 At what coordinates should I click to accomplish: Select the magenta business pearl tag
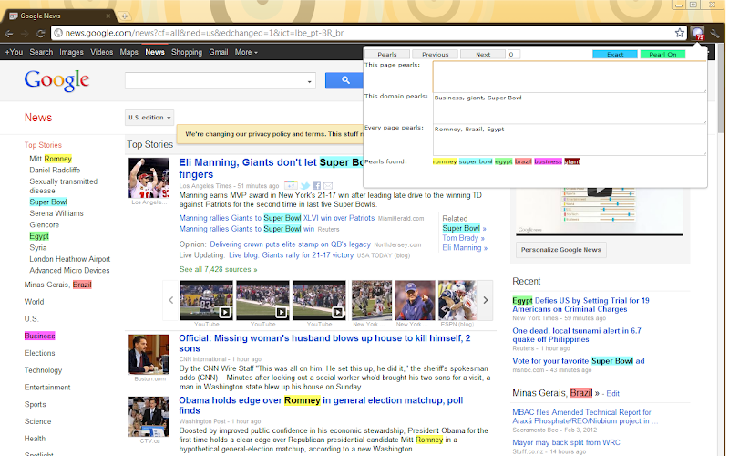[548, 161]
